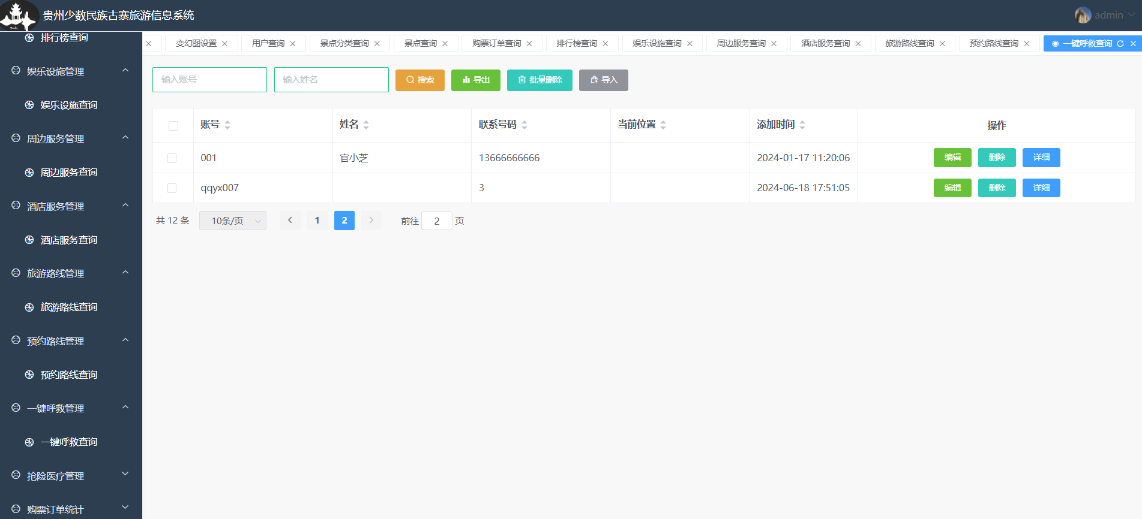Close the 旅游路线查询 tab
The height and width of the screenshot is (519, 1142).
pos(942,44)
